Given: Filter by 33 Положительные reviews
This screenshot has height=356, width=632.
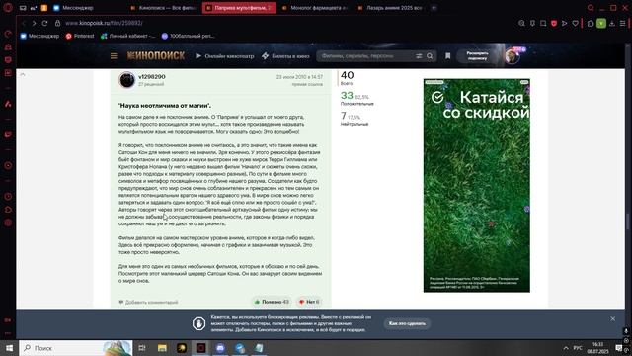Looking at the screenshot, I should [356, 99].
